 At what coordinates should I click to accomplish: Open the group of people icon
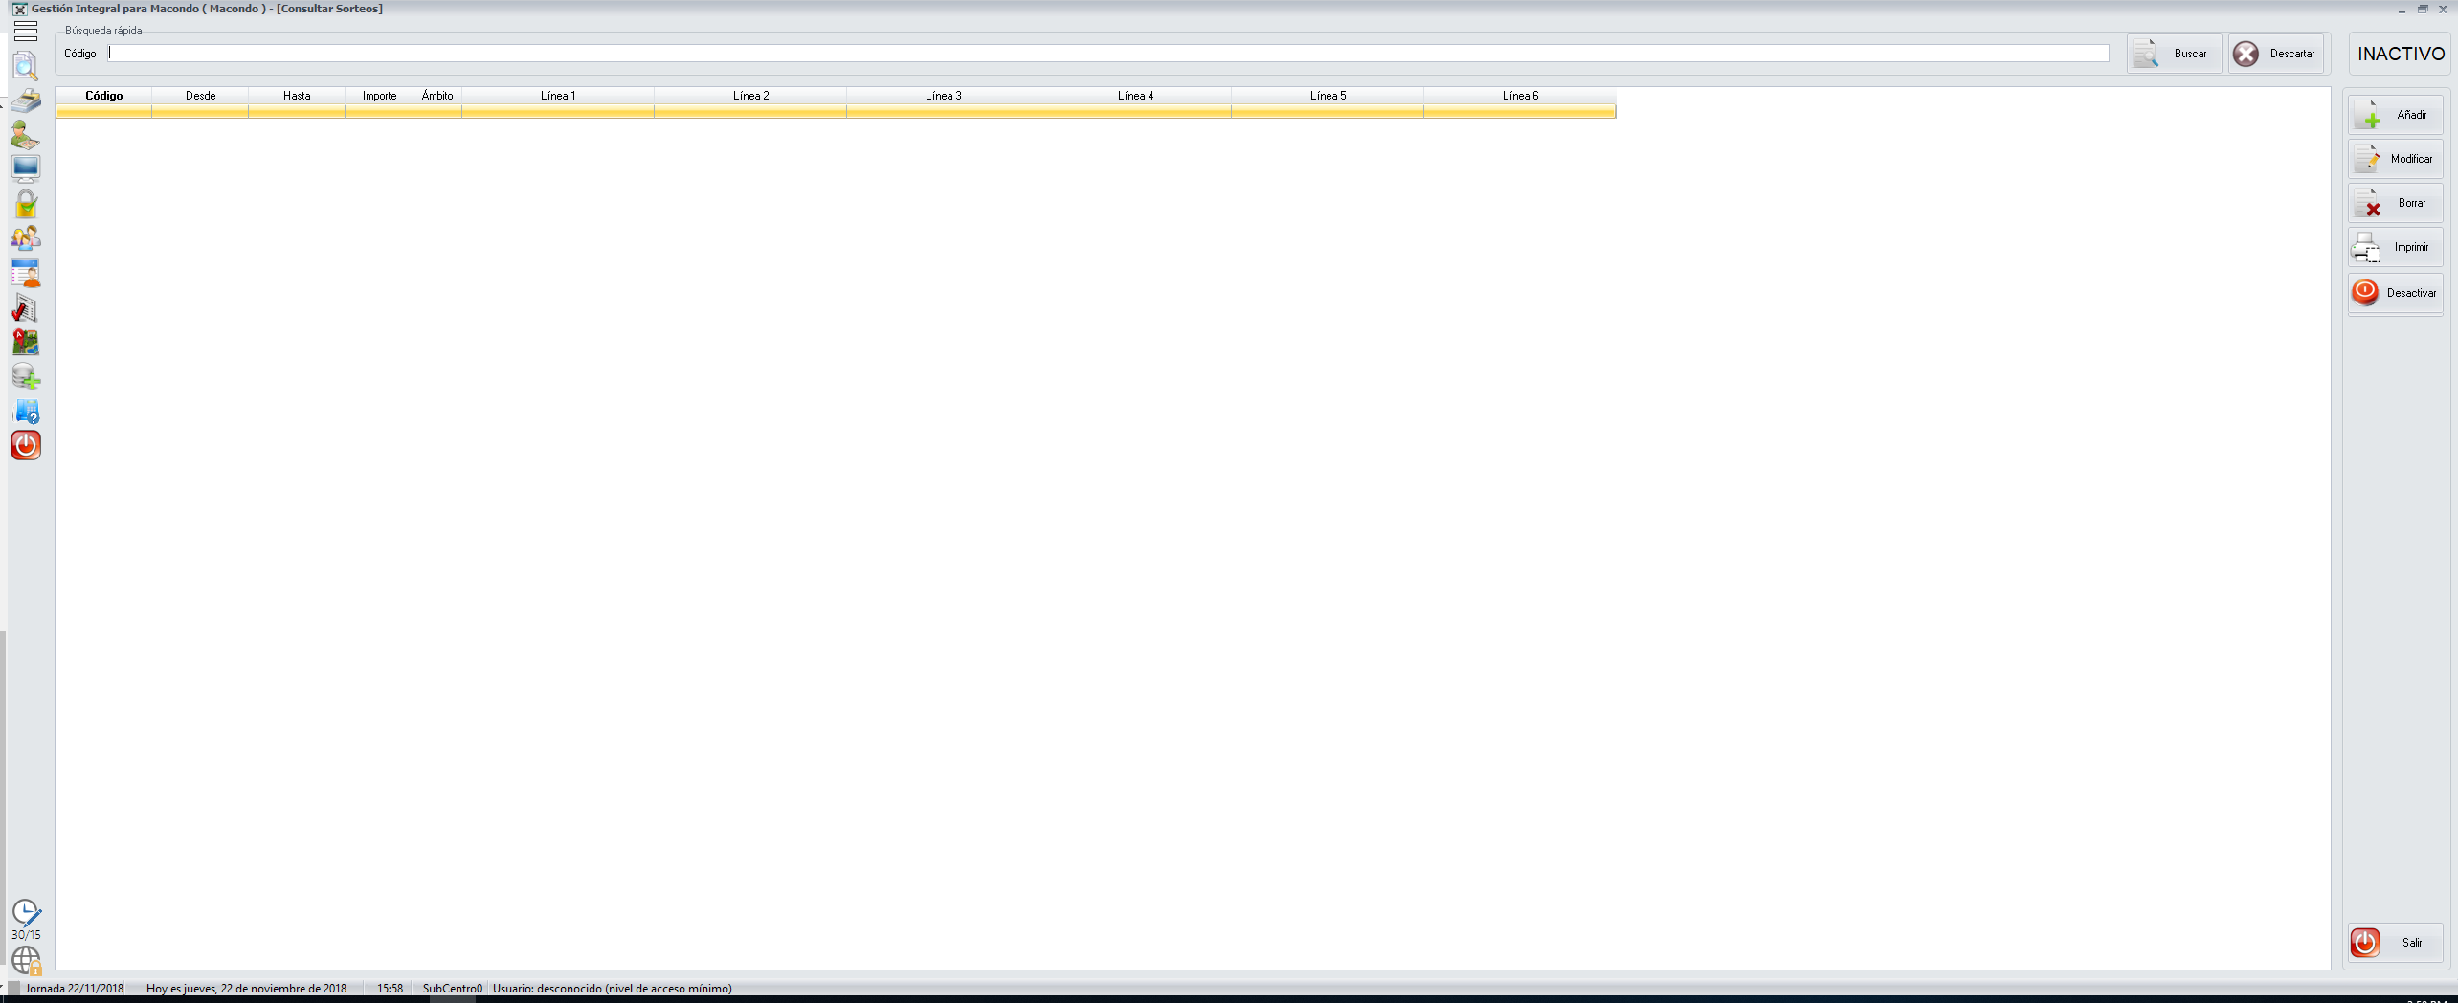[26, 238]
